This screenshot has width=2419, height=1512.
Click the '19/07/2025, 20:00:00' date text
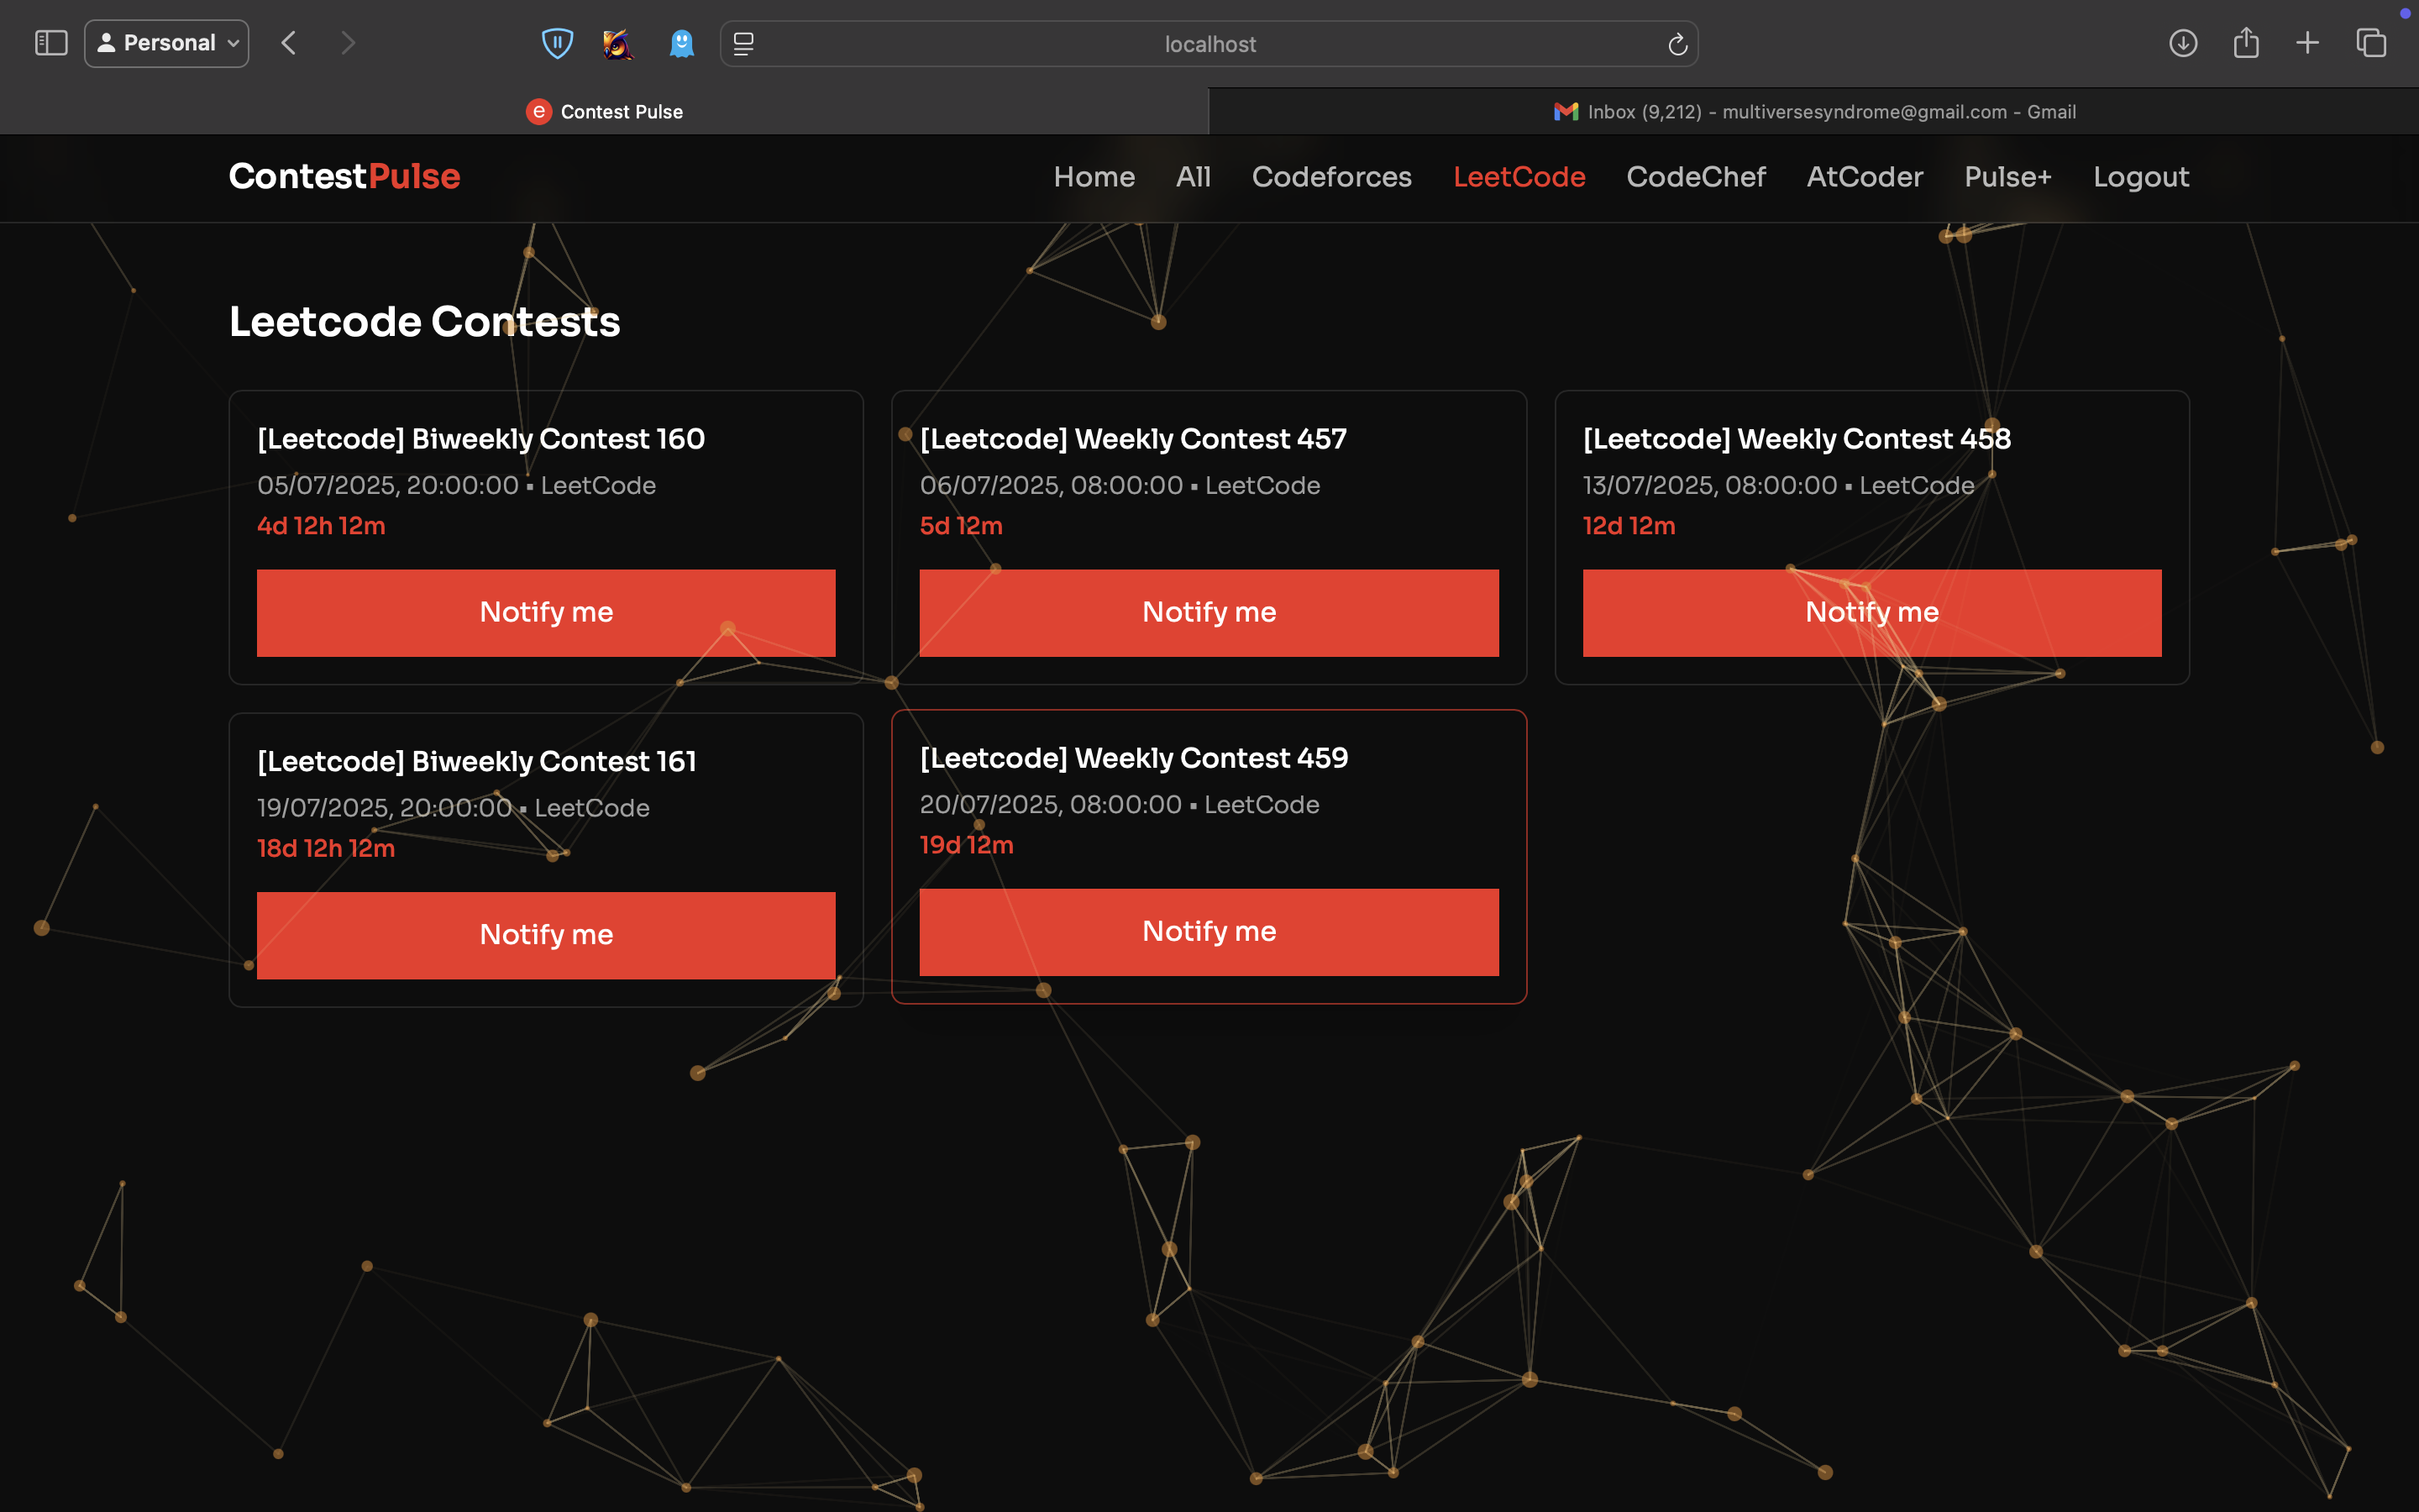pyautogui.click(x=384, y=808)
